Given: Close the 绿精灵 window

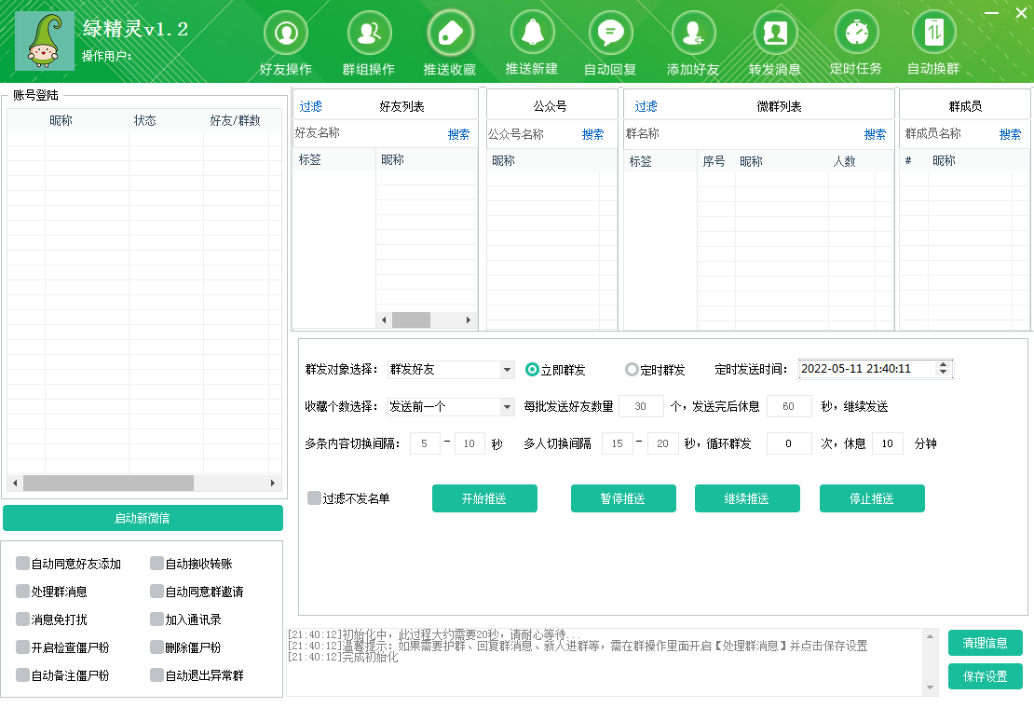Looking at the screenshot, I should pos(1021,13).
